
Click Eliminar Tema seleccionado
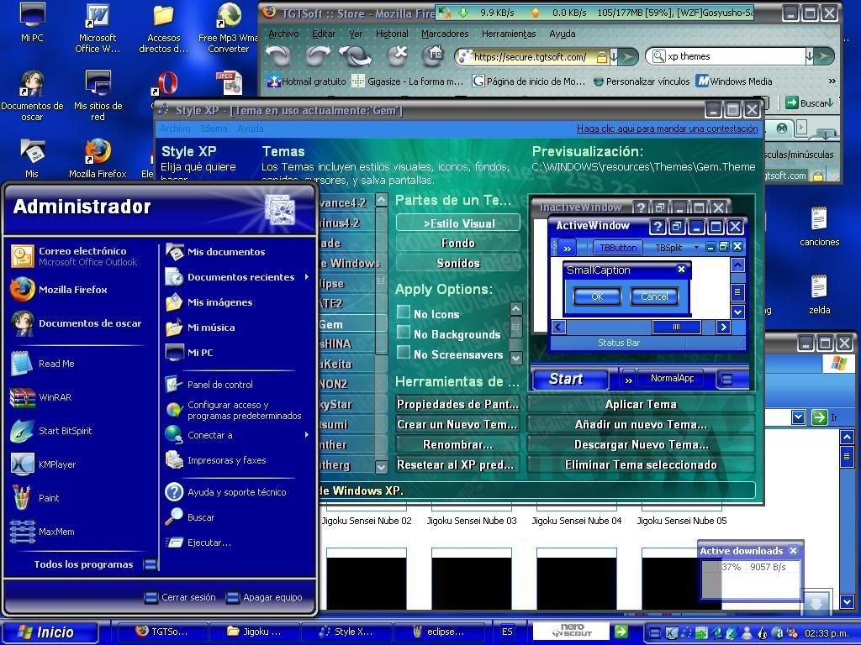[x=641, y=464]
